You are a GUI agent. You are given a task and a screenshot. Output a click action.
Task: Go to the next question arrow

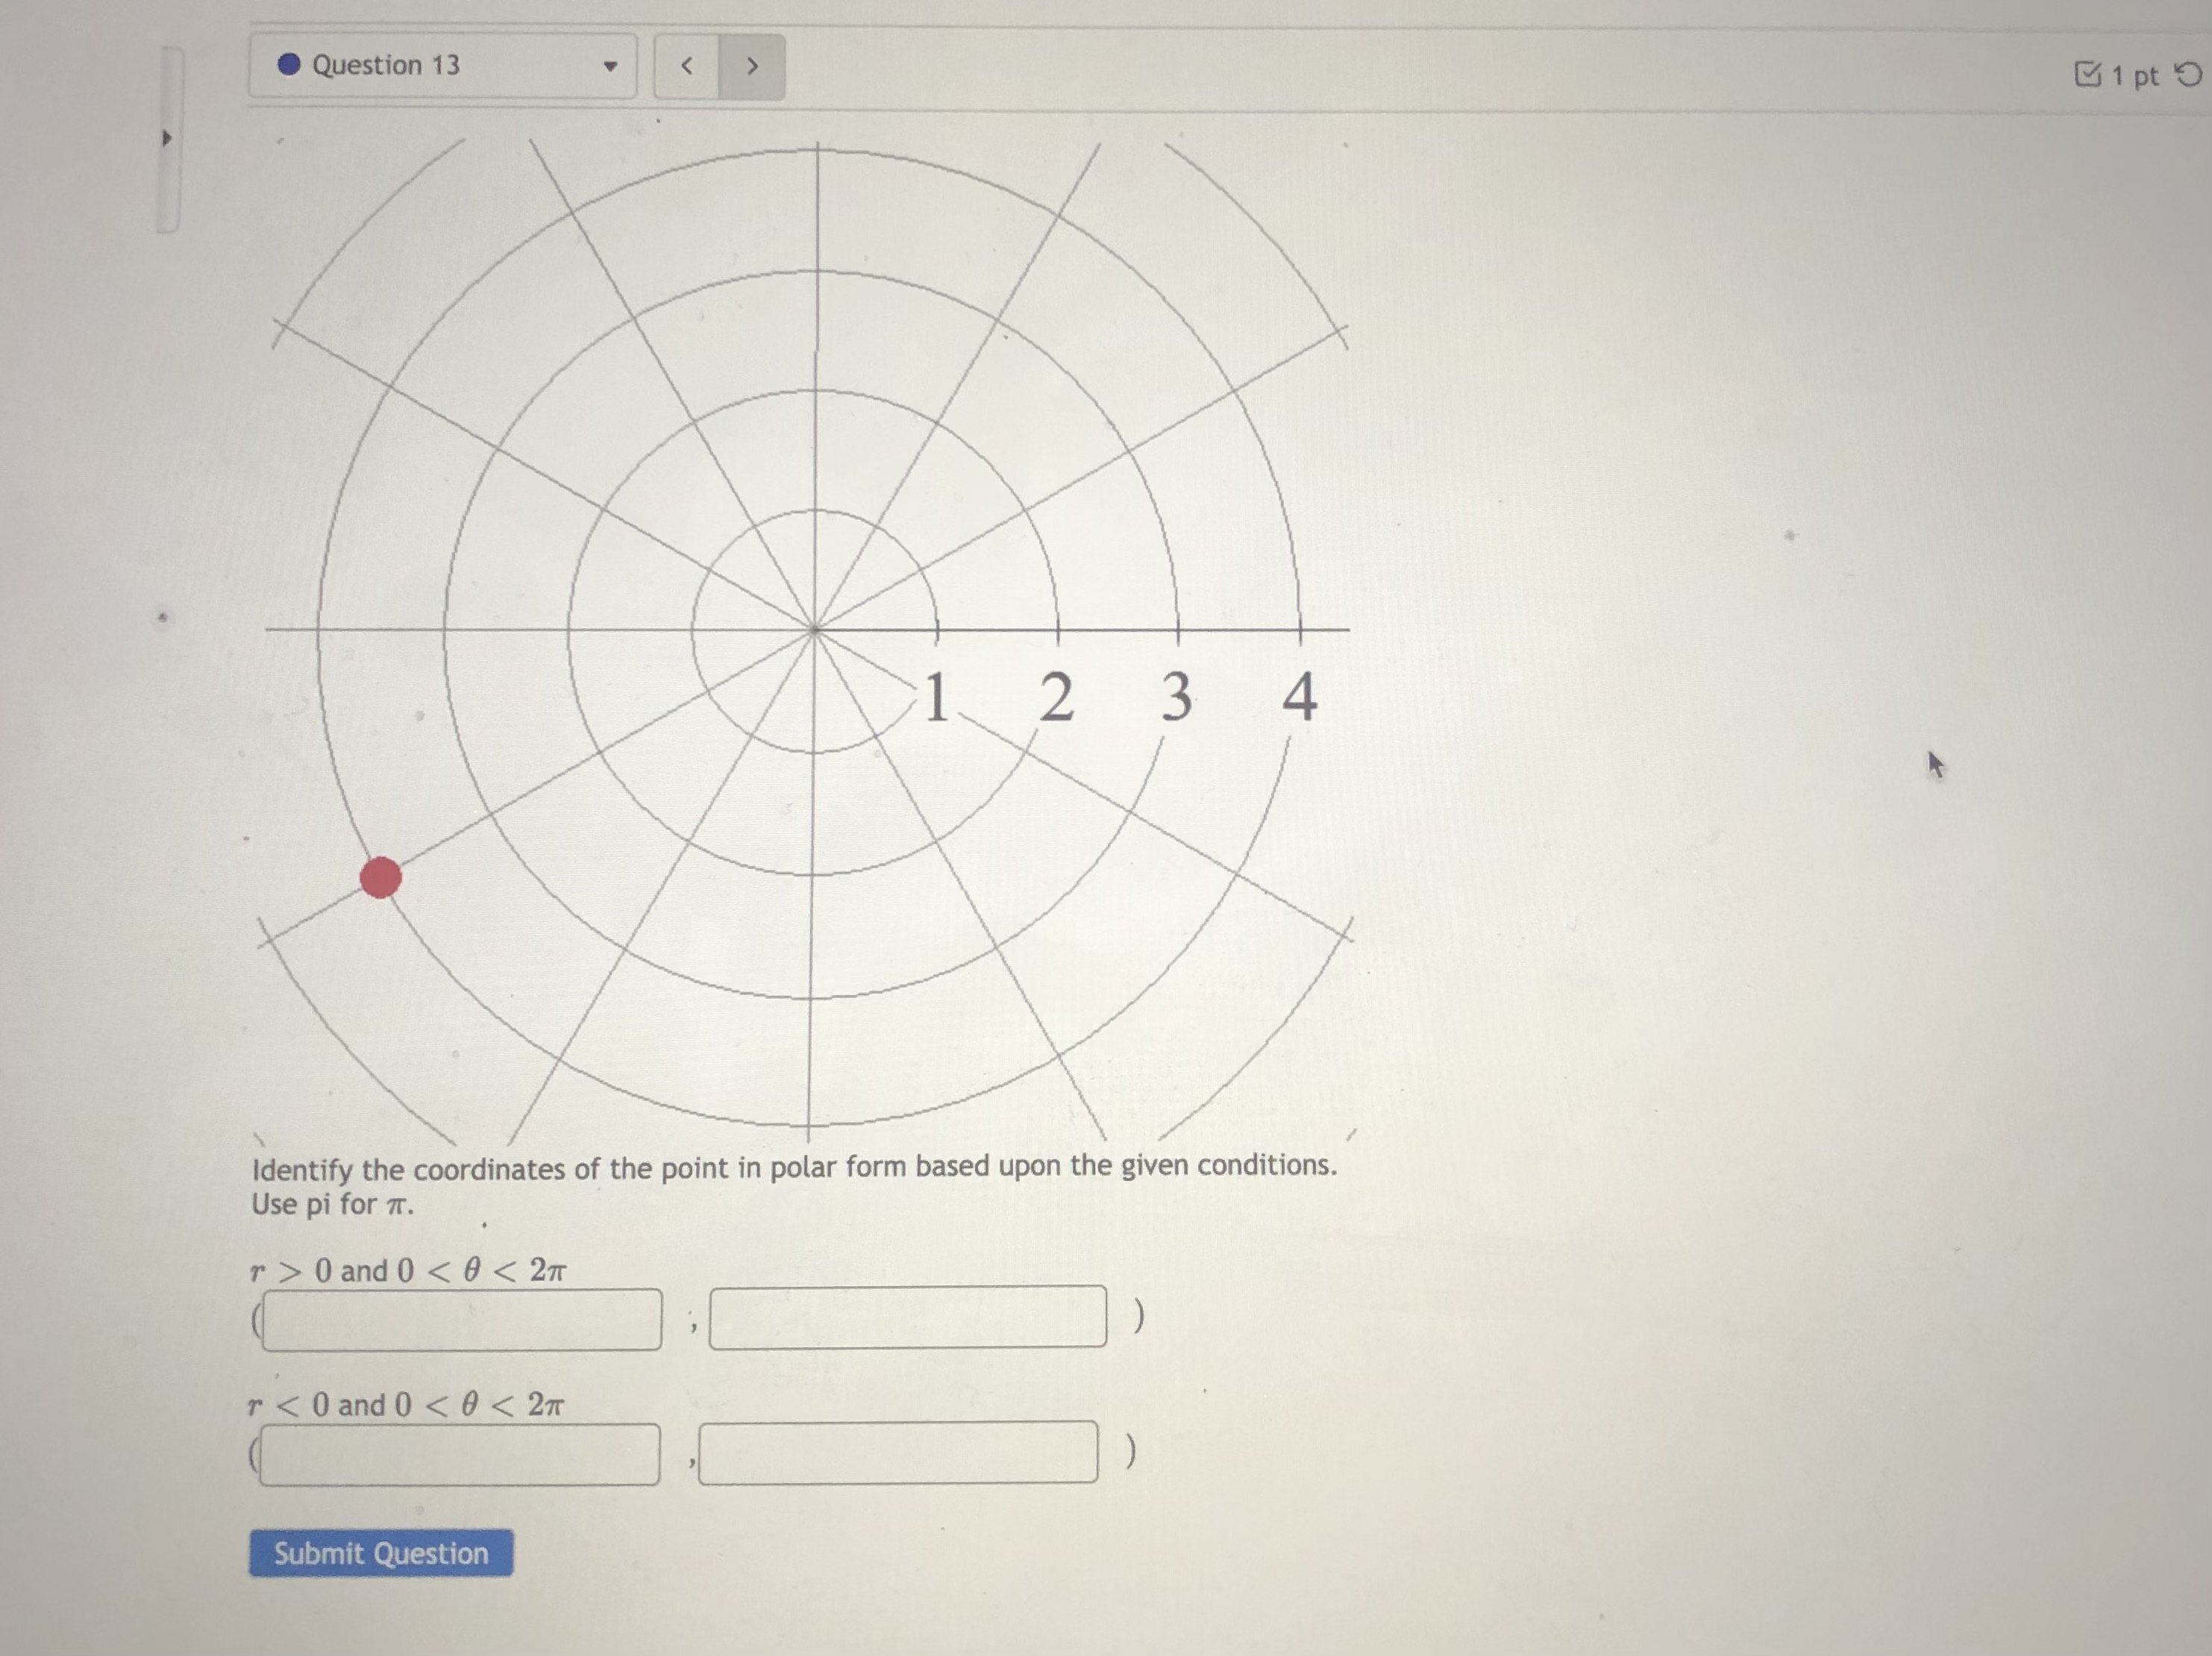[752, 66]
